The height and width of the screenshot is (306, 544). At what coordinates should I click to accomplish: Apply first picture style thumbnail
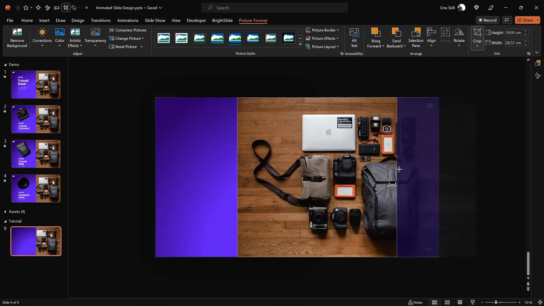point(163,38)
